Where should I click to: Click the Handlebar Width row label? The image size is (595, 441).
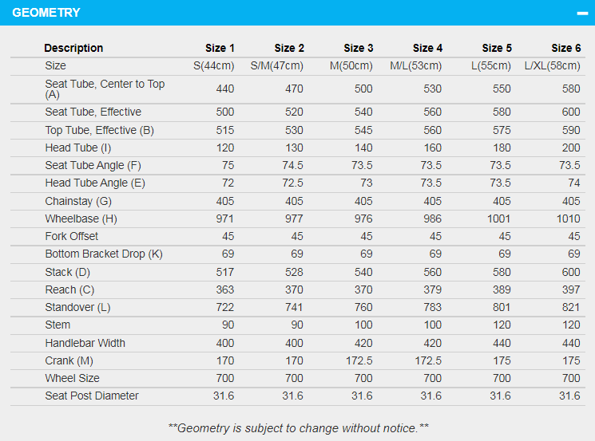(85, 343)
